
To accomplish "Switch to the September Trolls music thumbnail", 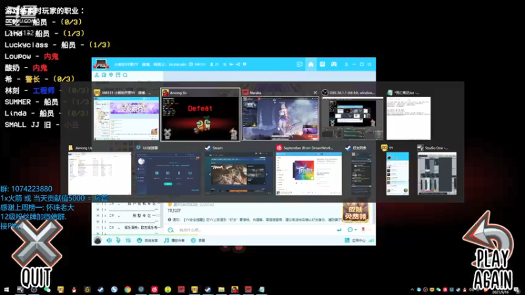I will 308,173.
